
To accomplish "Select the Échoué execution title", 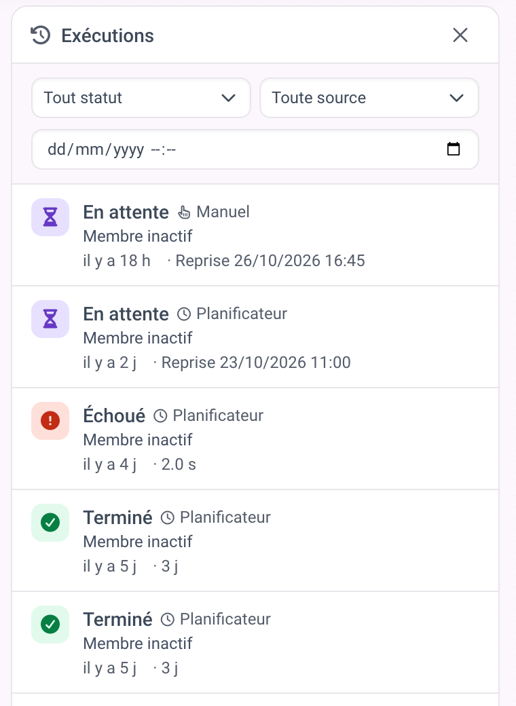I will click(x=114, y=415).
